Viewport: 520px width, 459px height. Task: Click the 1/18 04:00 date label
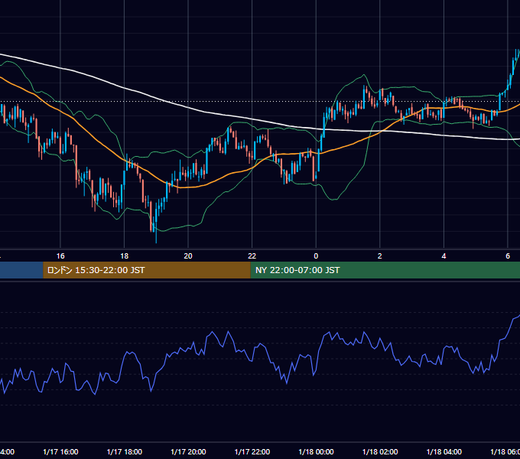(x=444, y=451)
